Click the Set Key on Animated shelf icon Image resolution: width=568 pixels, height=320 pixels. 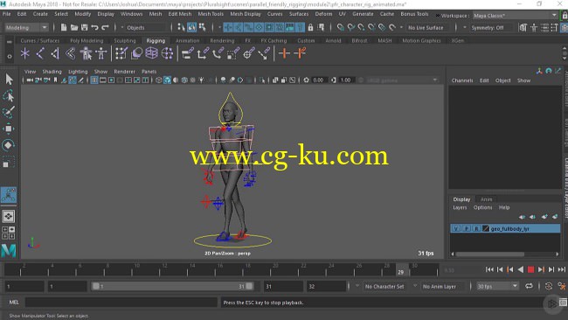(300, 53)
